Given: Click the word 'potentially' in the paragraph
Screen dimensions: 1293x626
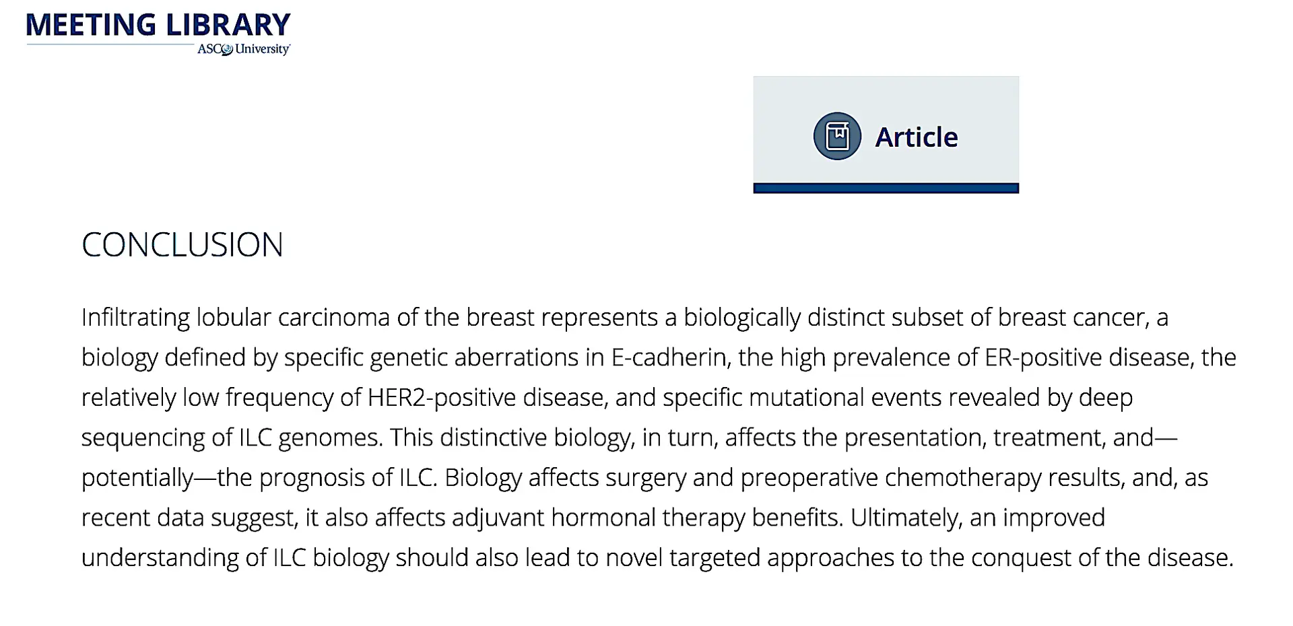Looking at the screenshot, I should pyautogui.click(x=137, y=478).
